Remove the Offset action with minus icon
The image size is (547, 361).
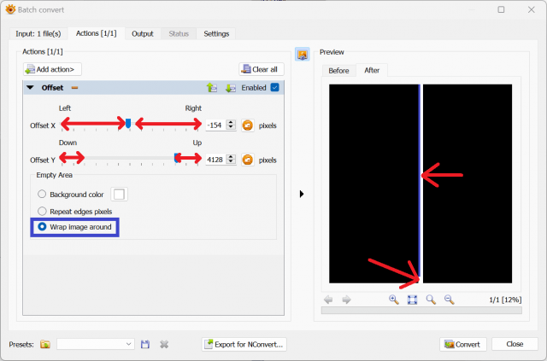(x=74, y=88)
